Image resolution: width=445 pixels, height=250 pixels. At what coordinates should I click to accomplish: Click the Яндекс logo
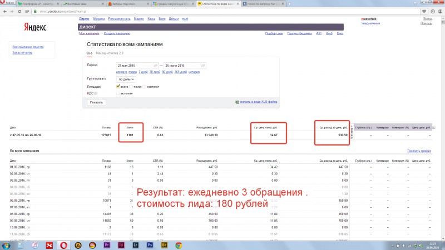point(35,27)
